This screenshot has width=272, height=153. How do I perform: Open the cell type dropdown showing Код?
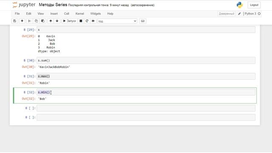pos(117,21)
